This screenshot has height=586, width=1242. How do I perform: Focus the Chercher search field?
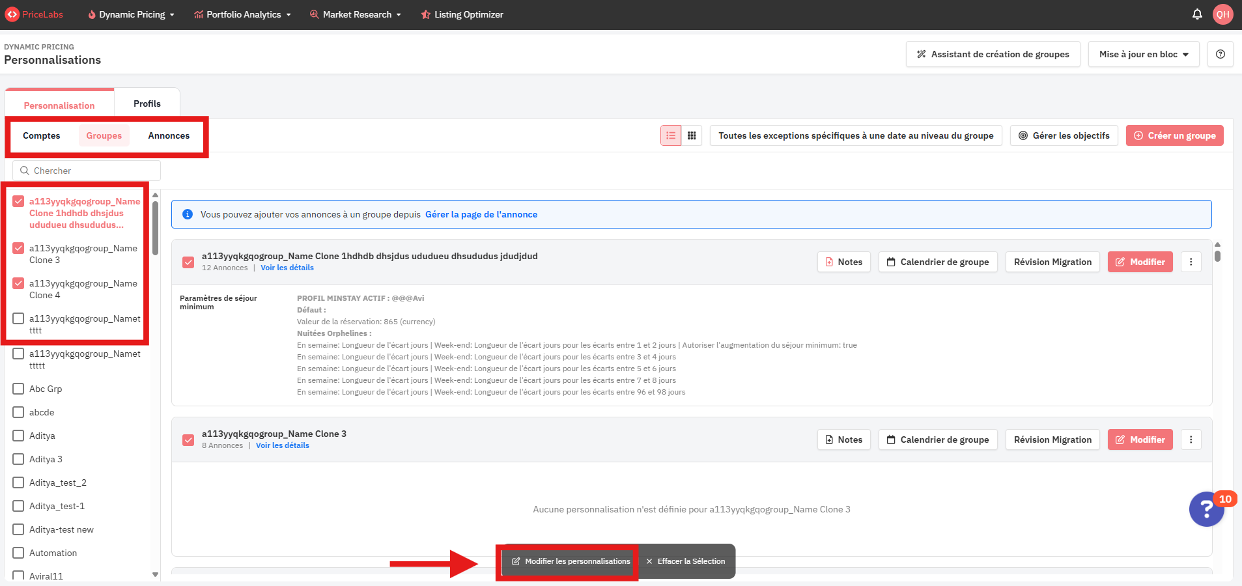[x=87, y=171]
